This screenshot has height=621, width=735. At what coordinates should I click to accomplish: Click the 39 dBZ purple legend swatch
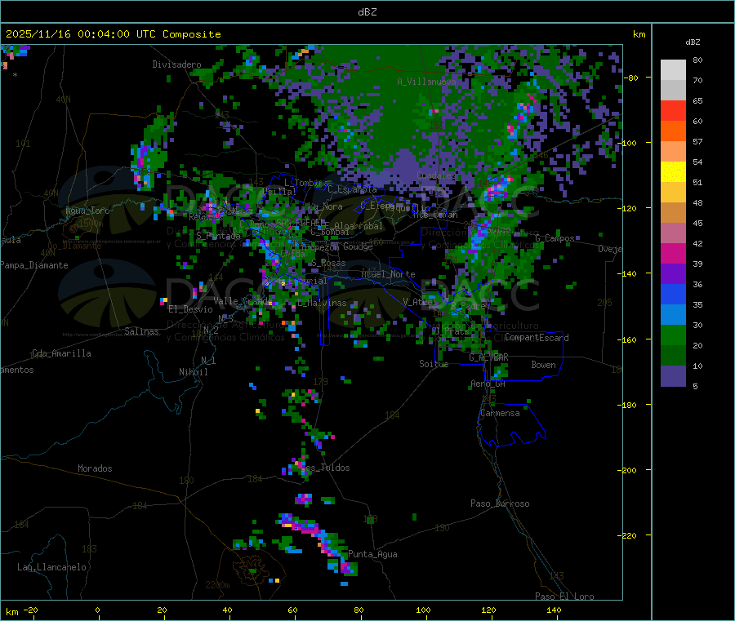click(x=673, y=274)
